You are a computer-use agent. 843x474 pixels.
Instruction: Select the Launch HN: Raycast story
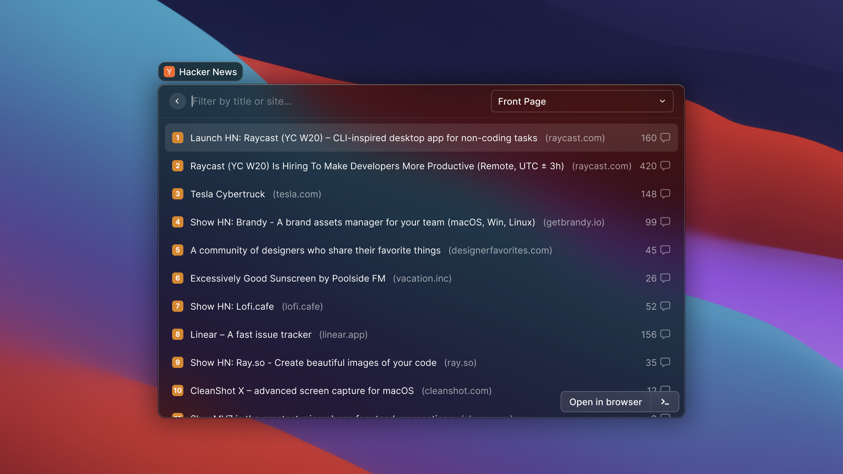pos(421,138)
